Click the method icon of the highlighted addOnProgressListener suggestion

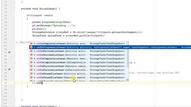click(x=31, y=47)
